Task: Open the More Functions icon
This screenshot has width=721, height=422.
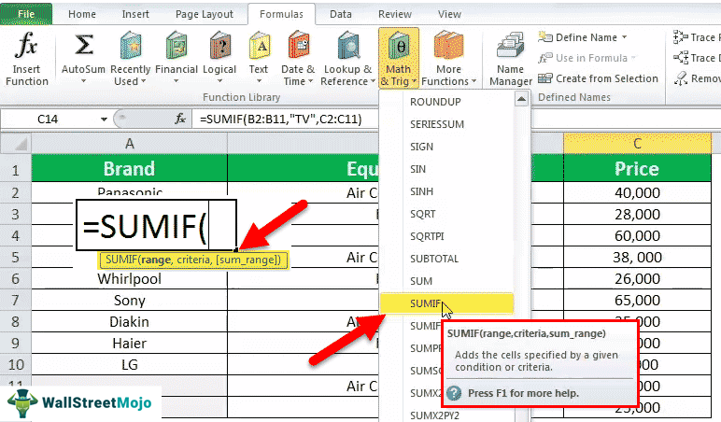Action: coord(448,45)
